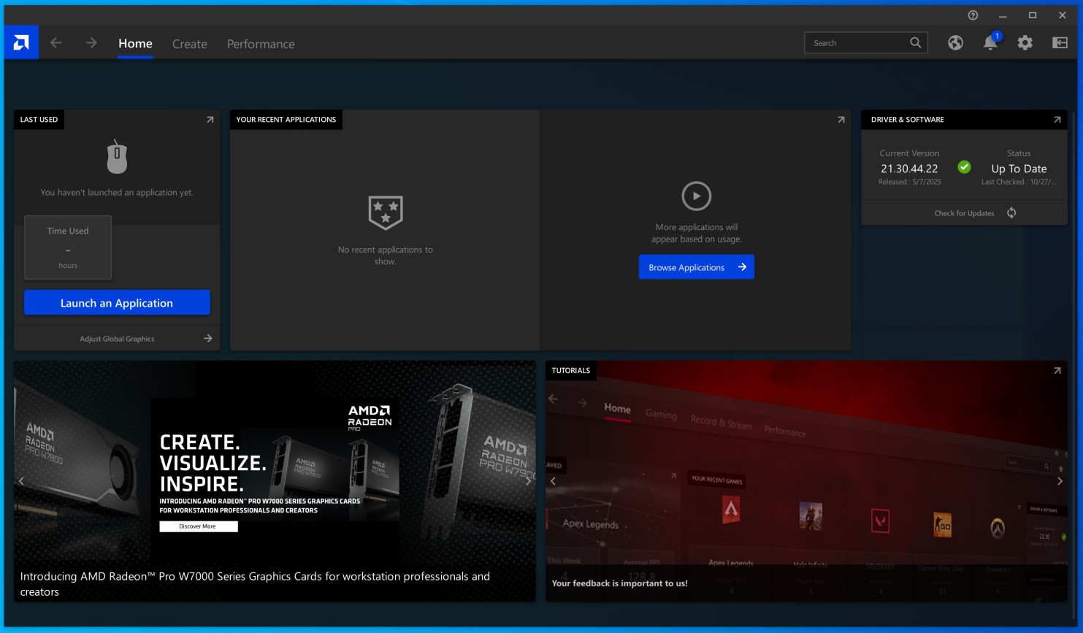The image size is (1083, 633).
Task: Click the Browse Applications button
Action: [696, 266]
